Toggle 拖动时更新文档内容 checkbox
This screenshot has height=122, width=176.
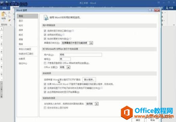tap(45, 39)
